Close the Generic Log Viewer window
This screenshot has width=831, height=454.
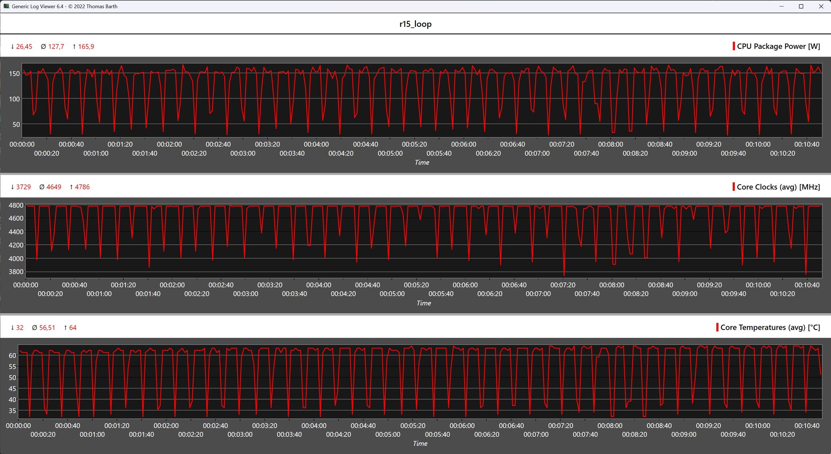coord(821,6)
